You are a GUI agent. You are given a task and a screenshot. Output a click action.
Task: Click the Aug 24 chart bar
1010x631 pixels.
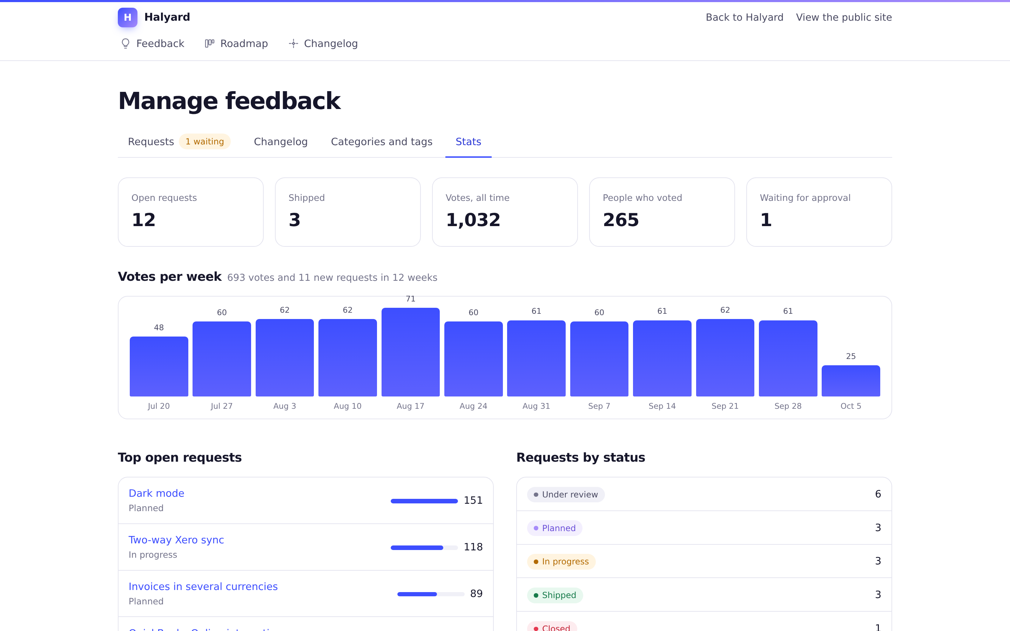pos(473,359)
